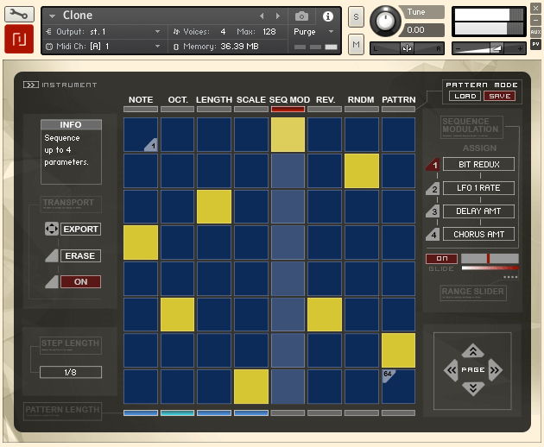The image size is (544, 447).
Task: Click the wrench settings icon
Action: tap(18, 14)
